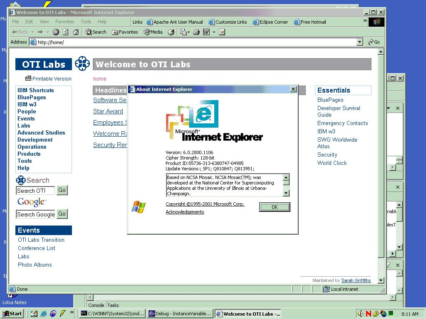This screenshot has width=426, height=319.
Task: Expand the Quick Launch overflow chevron
Action: pyautogui.click(x=72, y=312)
